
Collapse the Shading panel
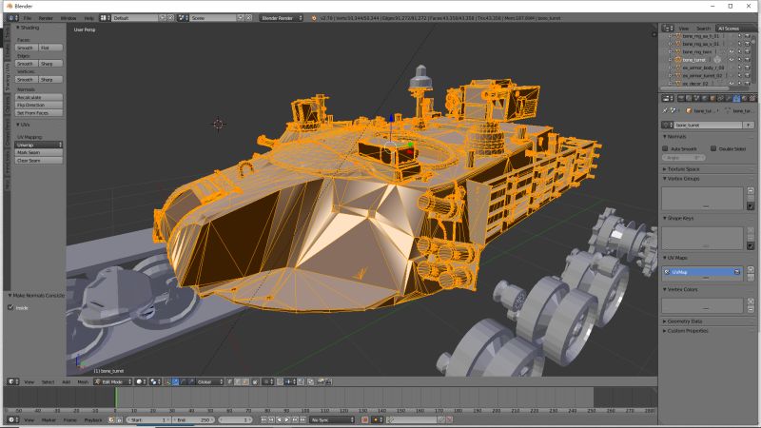[x=28, y=28]
